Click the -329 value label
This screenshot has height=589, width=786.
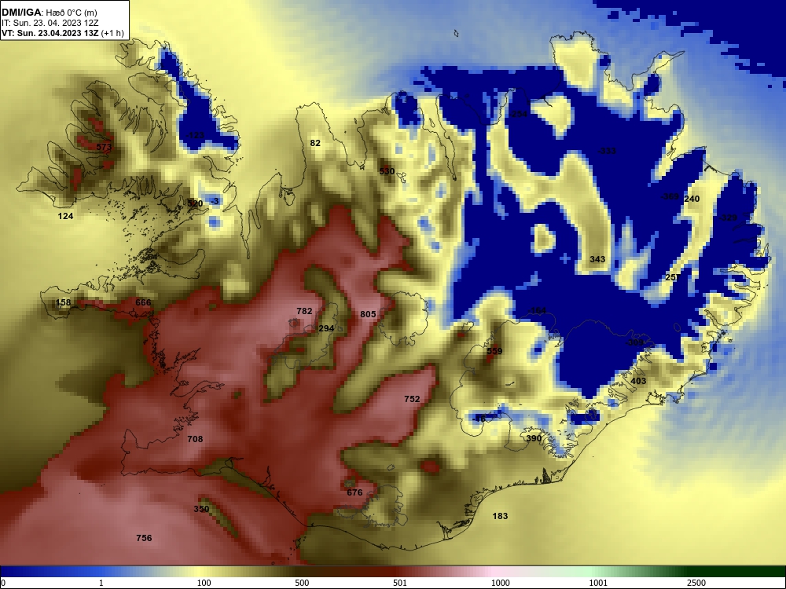[727, 218]
